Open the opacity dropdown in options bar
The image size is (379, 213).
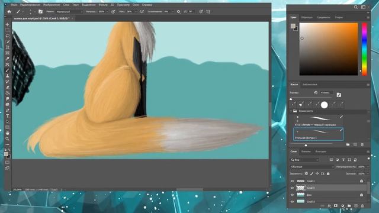coord(107,11)
